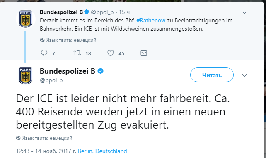This screenshot has width=266, height=158.
Task: Click the 15 ч timestamp
Action: 124,12
